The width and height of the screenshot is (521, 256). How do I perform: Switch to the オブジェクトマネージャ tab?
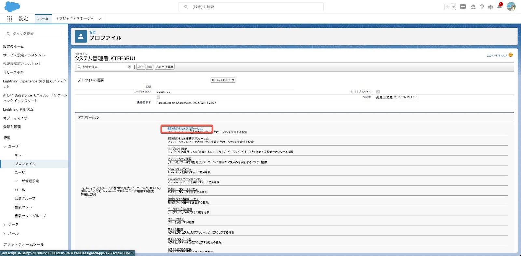pos(74,19)
